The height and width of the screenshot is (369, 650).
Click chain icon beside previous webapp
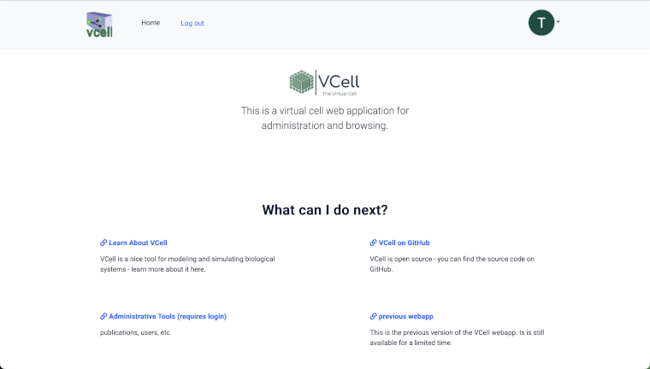coord(373,316)
